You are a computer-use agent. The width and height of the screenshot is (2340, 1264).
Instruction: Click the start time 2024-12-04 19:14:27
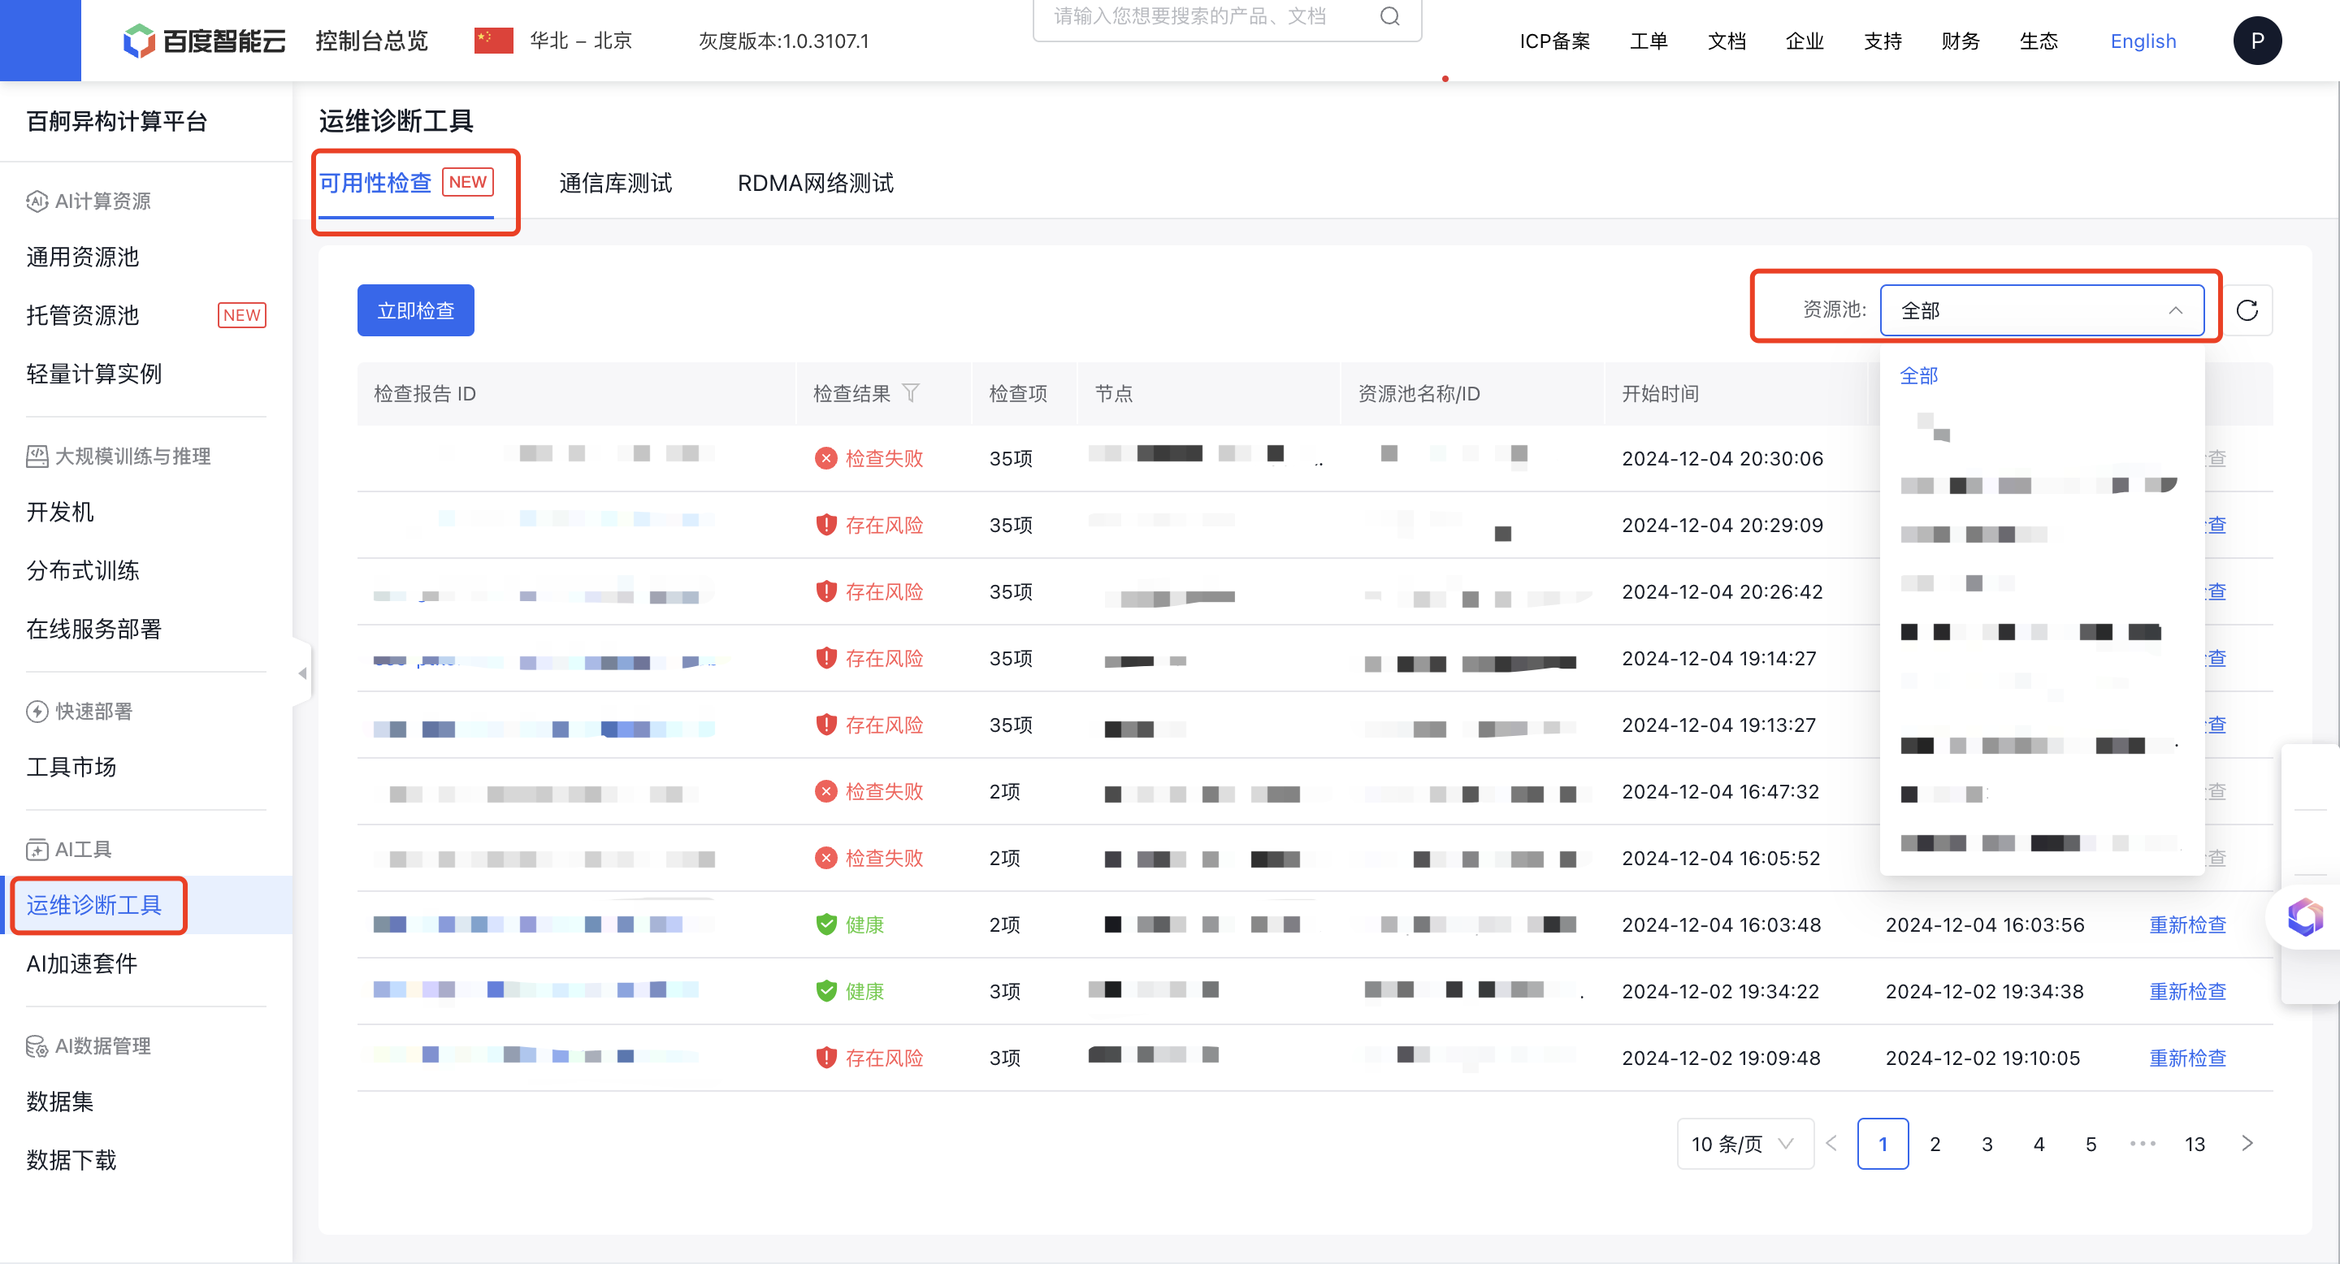[1718, 658]
